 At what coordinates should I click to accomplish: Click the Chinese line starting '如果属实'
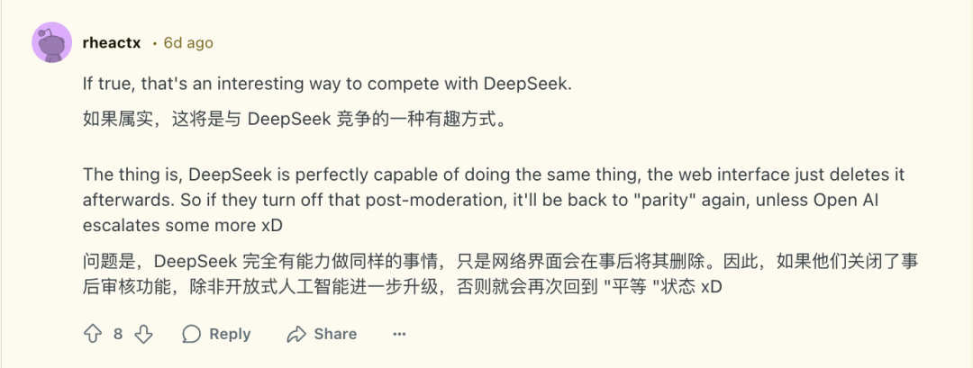(x=296, y=119)
